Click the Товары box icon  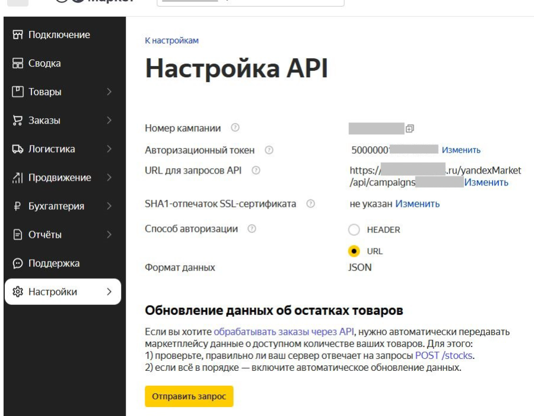pyautogui.click(x=18, y=92)
